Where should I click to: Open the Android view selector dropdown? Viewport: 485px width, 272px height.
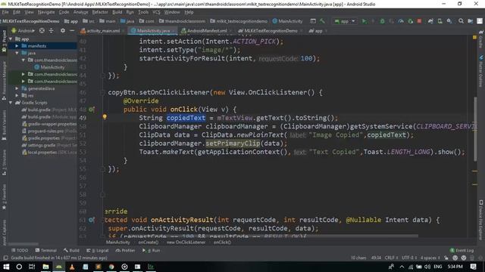tap(23, 31)
